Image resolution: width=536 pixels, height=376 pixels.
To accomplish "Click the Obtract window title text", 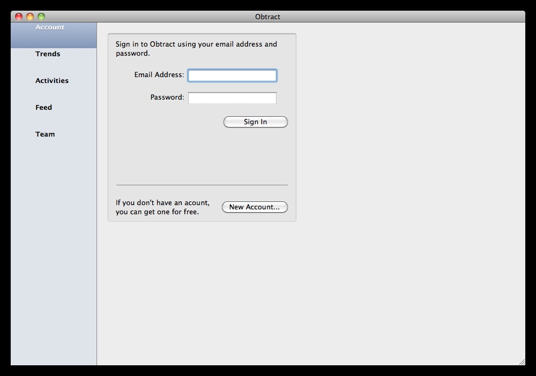I will (x=267, y=17).
